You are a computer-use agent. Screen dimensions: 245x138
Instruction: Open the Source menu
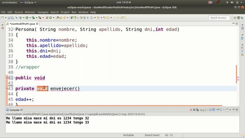tap(19, 12)
